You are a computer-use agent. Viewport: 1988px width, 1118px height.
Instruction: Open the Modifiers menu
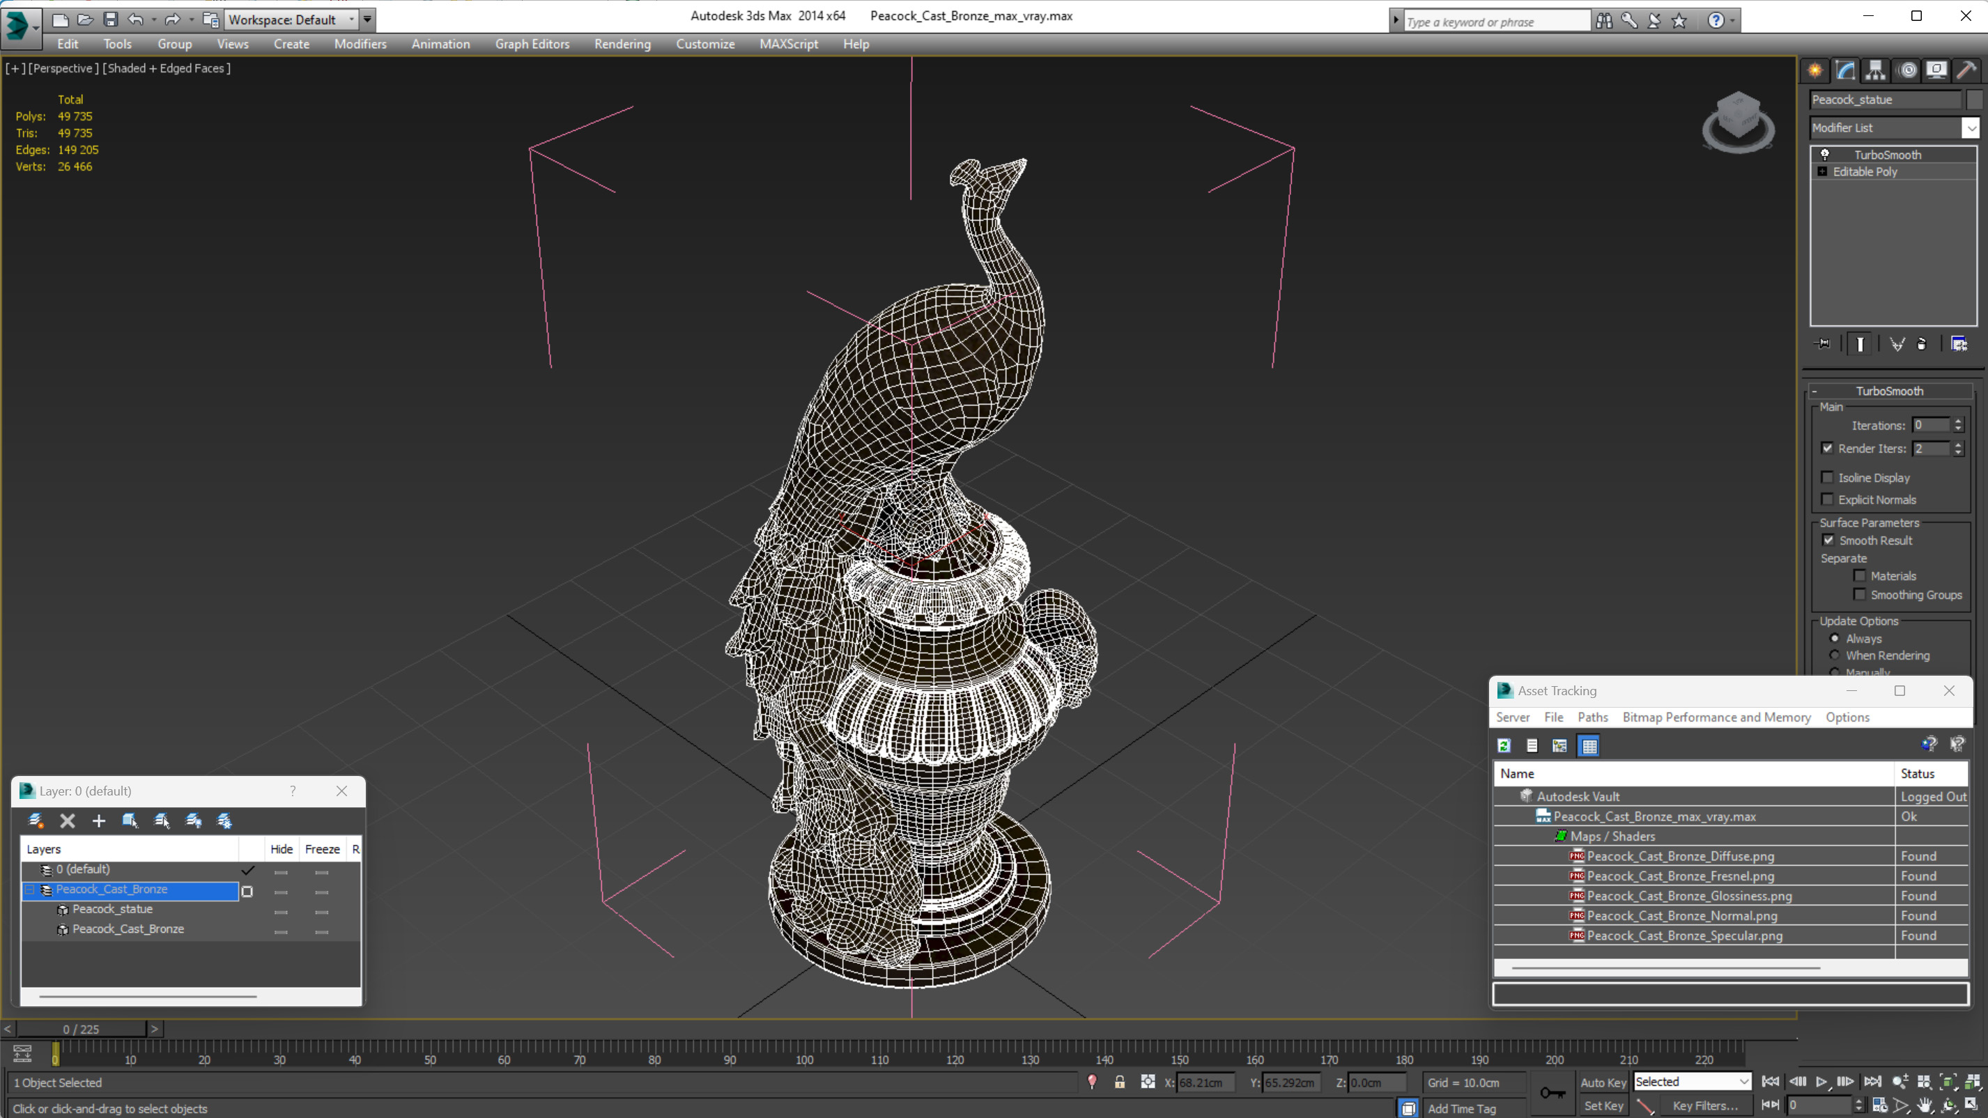pos(360,44)
